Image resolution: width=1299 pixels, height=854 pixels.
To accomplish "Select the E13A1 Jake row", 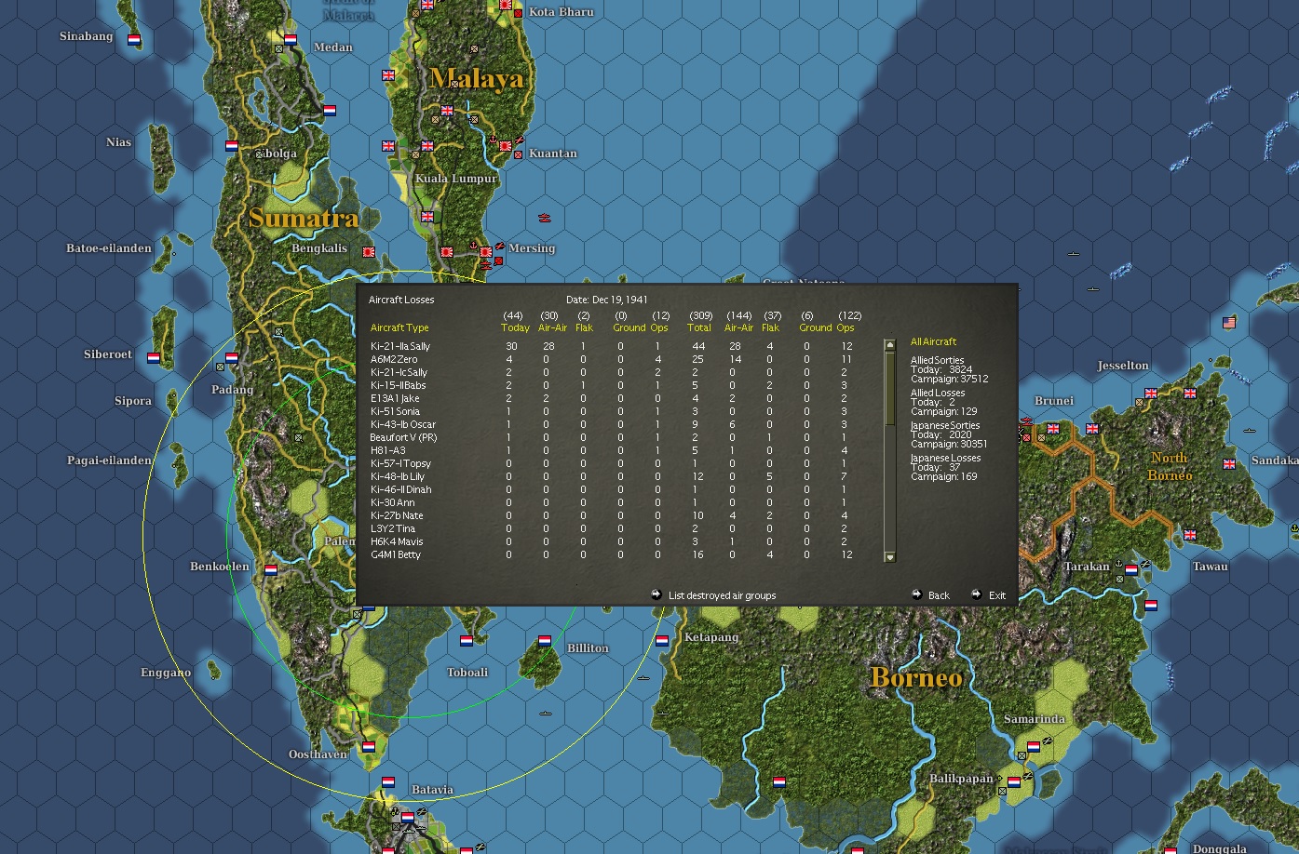I will click(612, 398).
